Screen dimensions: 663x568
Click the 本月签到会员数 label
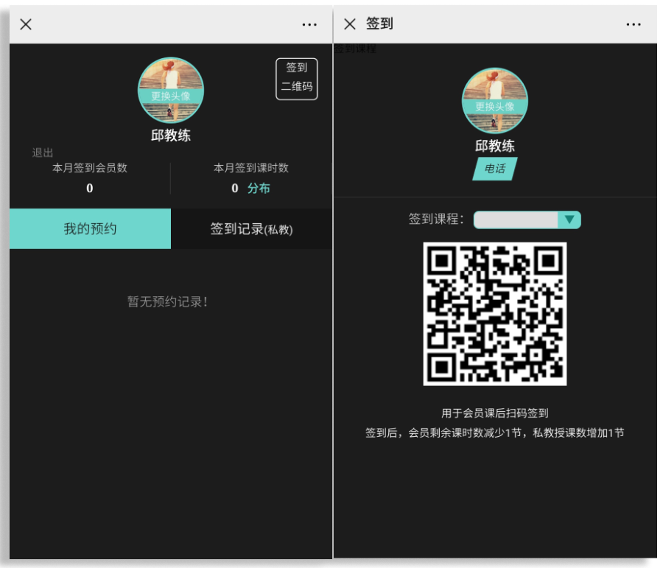click(x=90, y=168)
